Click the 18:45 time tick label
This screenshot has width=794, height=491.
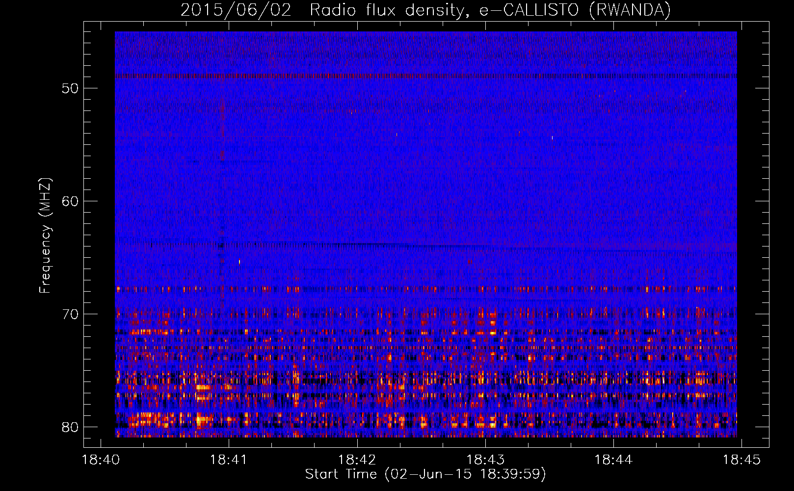click(741, 460)
